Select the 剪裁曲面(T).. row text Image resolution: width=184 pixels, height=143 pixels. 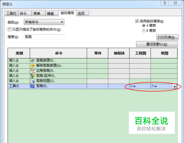click(x=45, y=60)
